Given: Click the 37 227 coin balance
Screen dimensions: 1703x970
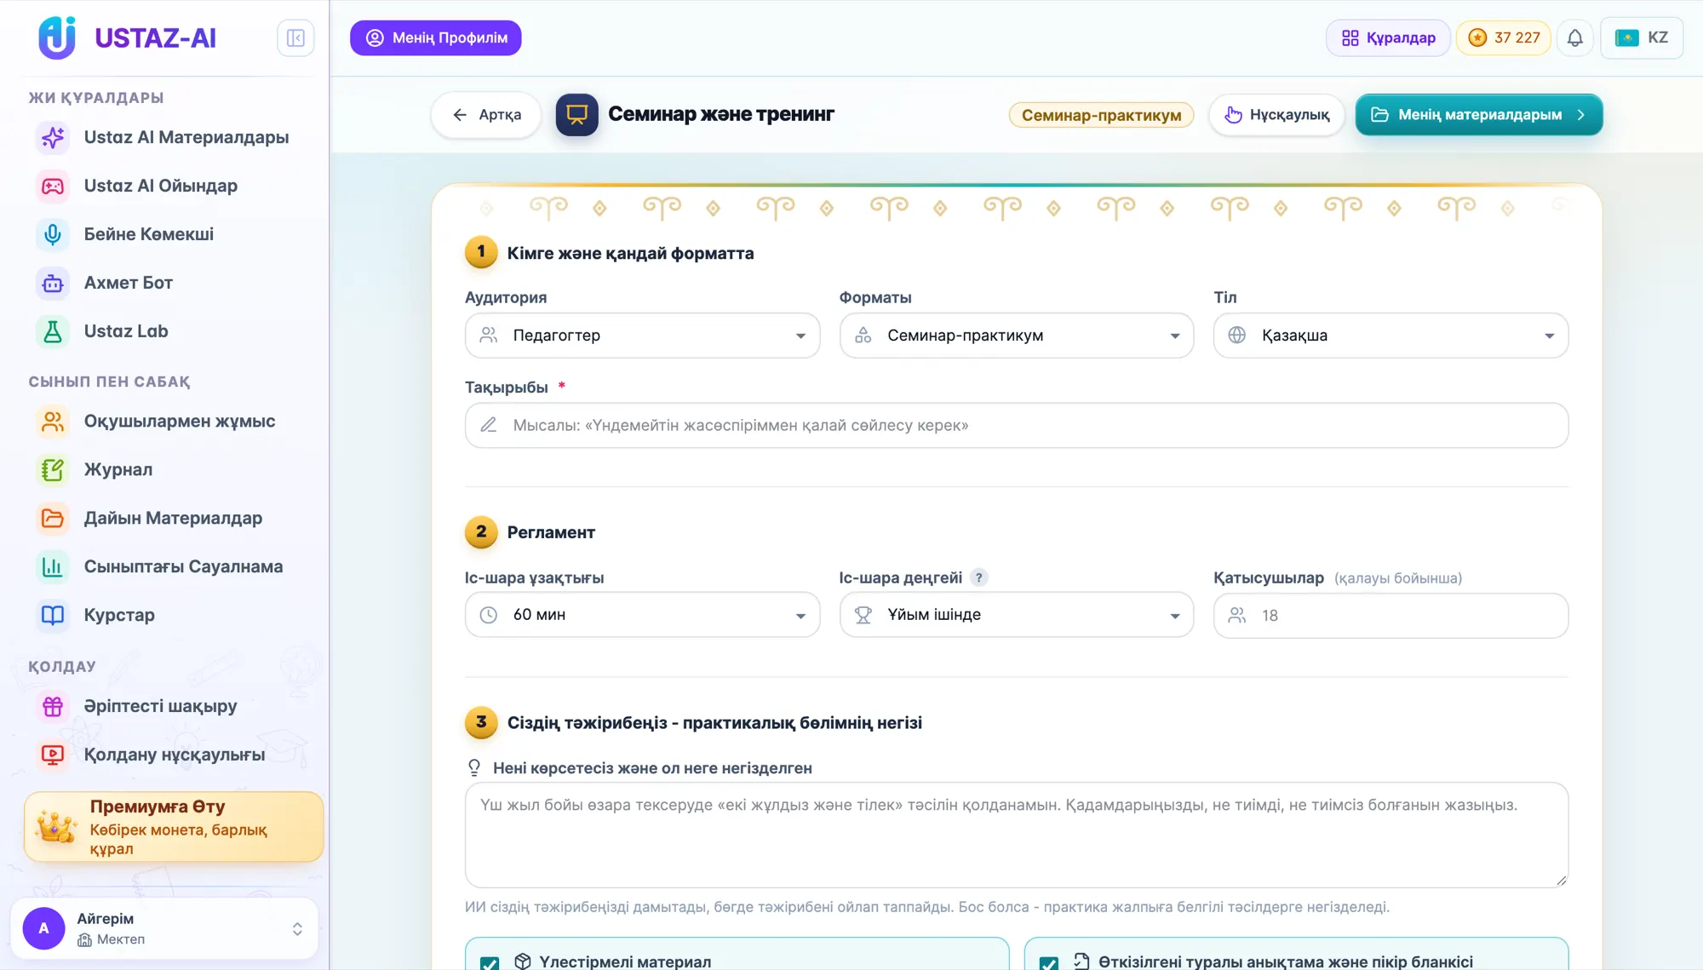Looking at the screenshot, I should click(x=1503, y=38).
